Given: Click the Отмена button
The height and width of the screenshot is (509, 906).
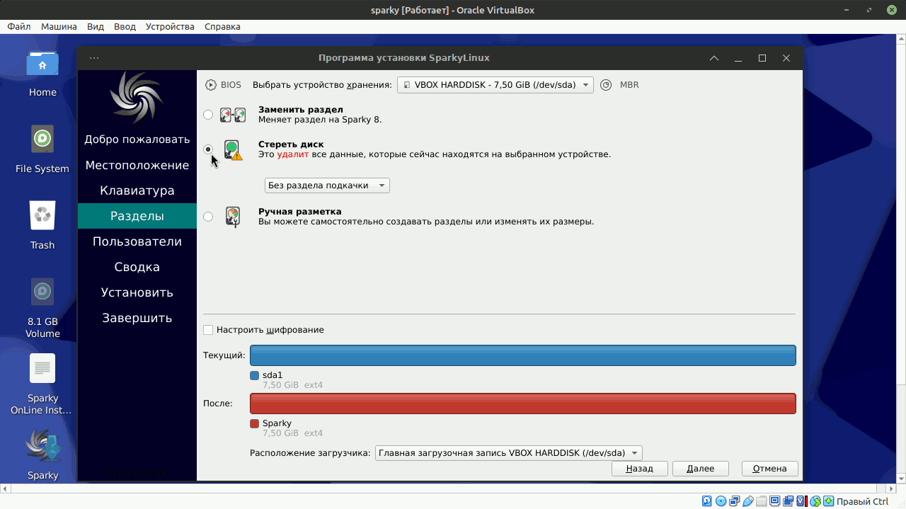Looking at the screenshot, I should [x=770, y=469].
